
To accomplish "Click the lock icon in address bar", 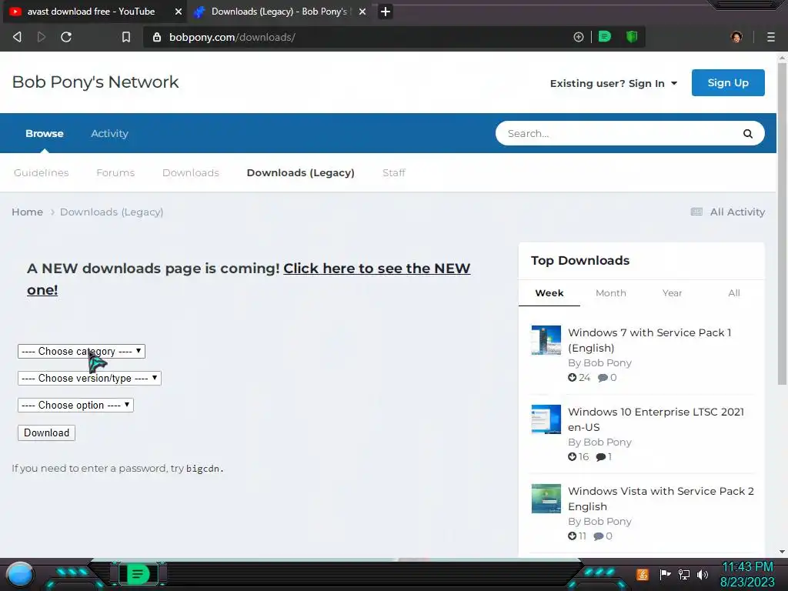I will [157, 37].
